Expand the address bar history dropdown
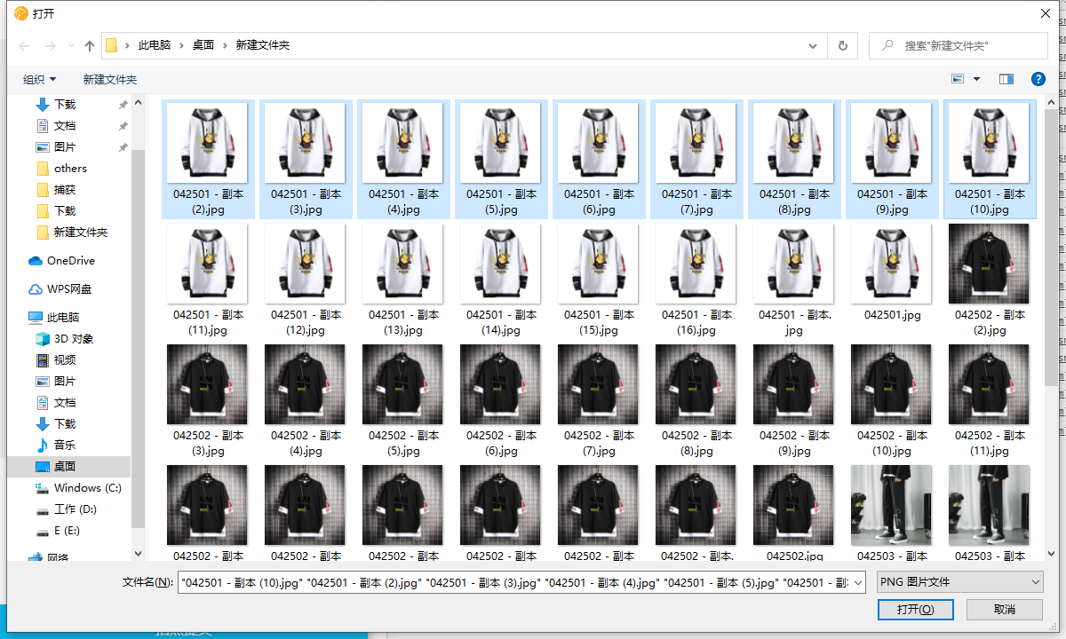Viewport: 1066px width, 639px height. click(x=813, y=45)
